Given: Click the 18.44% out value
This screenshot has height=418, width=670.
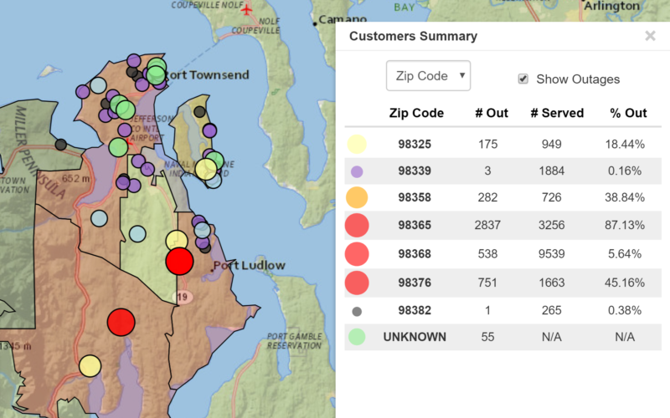Looking at the screenshot, I should [625, 144].
